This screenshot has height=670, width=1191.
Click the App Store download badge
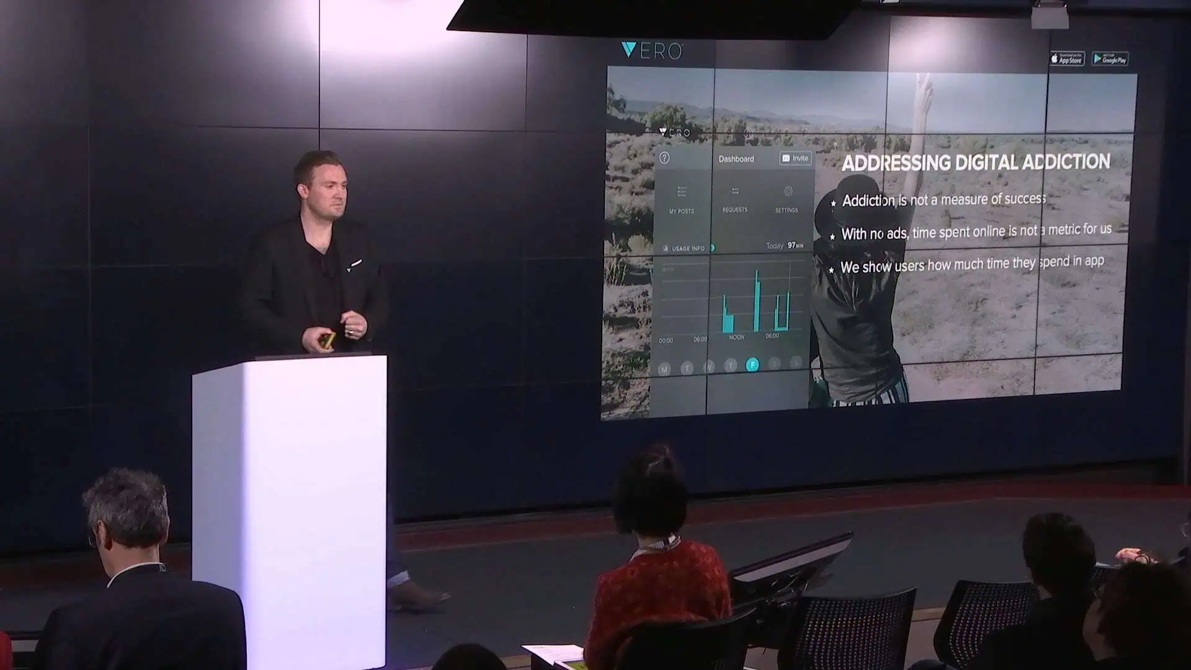[1067, 59]
